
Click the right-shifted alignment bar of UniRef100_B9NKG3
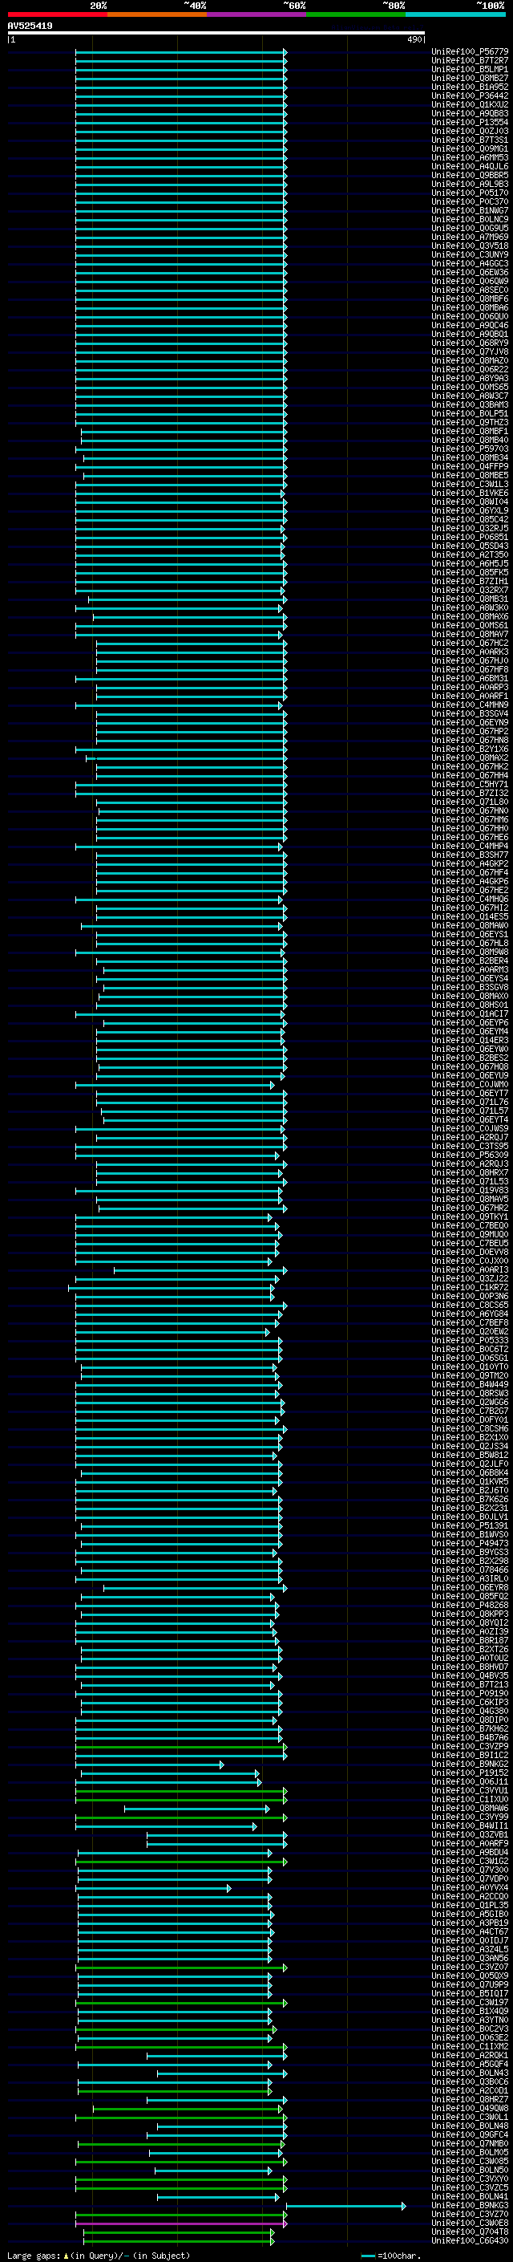pos(345,2206)
